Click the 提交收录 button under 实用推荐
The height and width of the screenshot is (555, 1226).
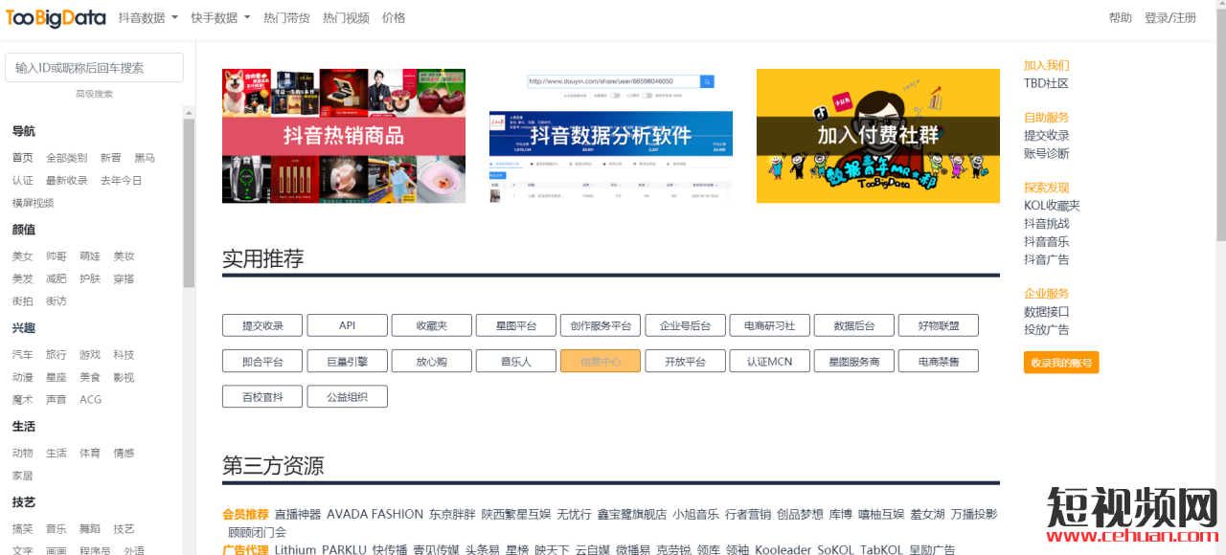pos(262,325)
